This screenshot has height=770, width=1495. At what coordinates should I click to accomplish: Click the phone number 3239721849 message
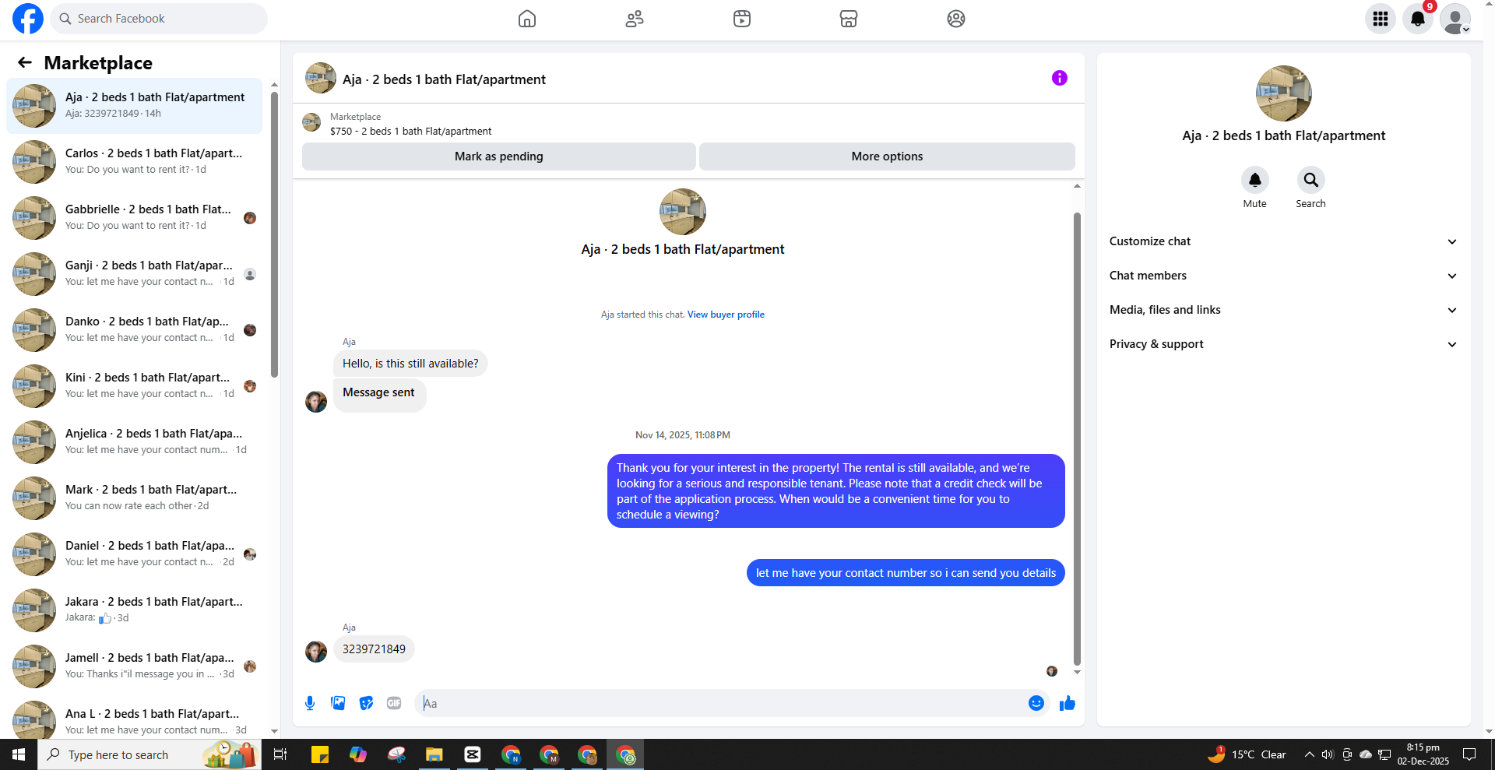coord(374,649)
